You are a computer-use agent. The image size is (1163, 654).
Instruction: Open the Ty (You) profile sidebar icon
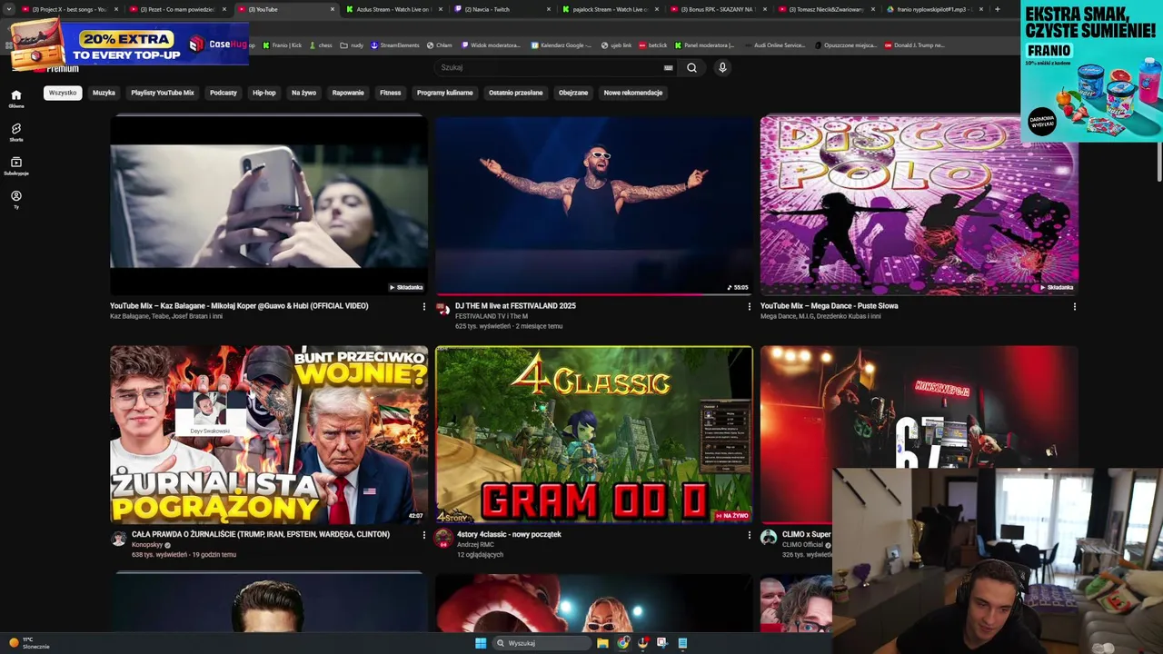(15, 198)
